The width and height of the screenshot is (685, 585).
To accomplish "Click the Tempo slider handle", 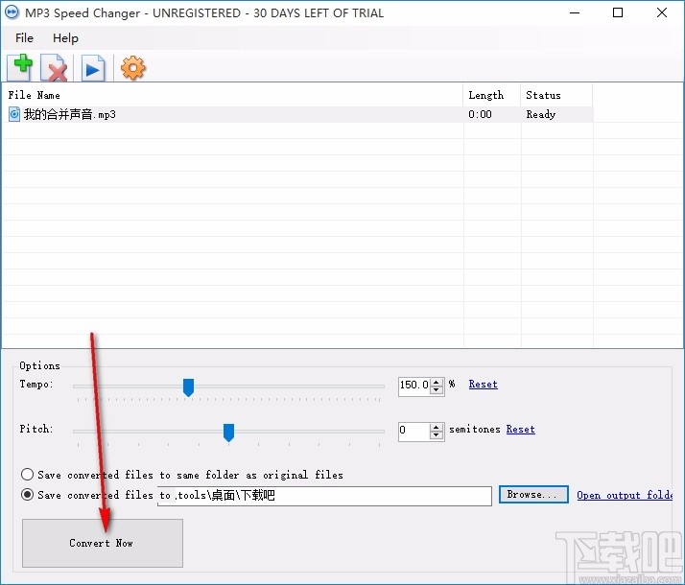I will point(188,387).
